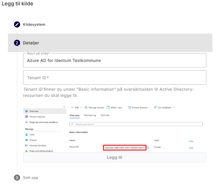Select Preview features in the sidebar
Screen dimensions: 216x185
click(37, 117)
